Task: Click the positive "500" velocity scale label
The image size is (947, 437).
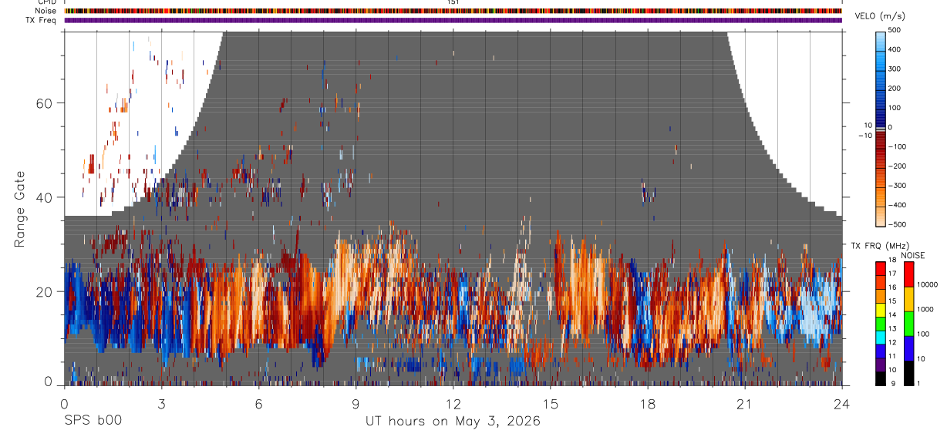Action: [896, 30]
